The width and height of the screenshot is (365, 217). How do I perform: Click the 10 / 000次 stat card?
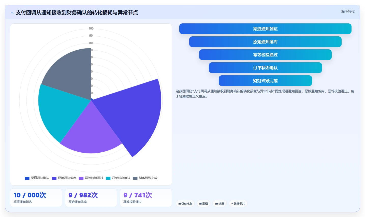tap(36, 198)
